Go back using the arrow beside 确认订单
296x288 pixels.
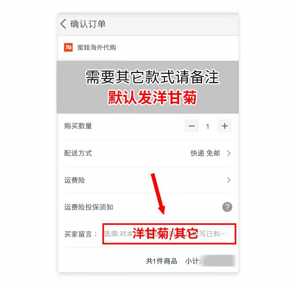[64, 24]
